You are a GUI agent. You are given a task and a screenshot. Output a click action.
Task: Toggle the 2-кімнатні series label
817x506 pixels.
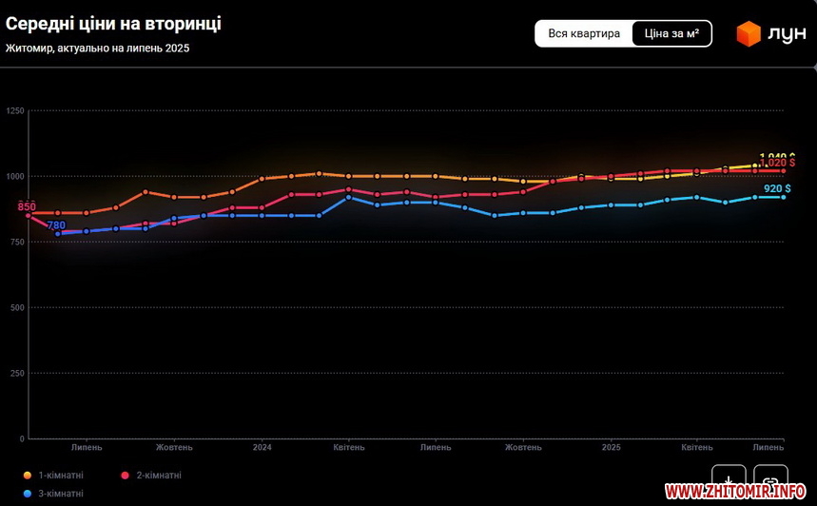[158, 475]
